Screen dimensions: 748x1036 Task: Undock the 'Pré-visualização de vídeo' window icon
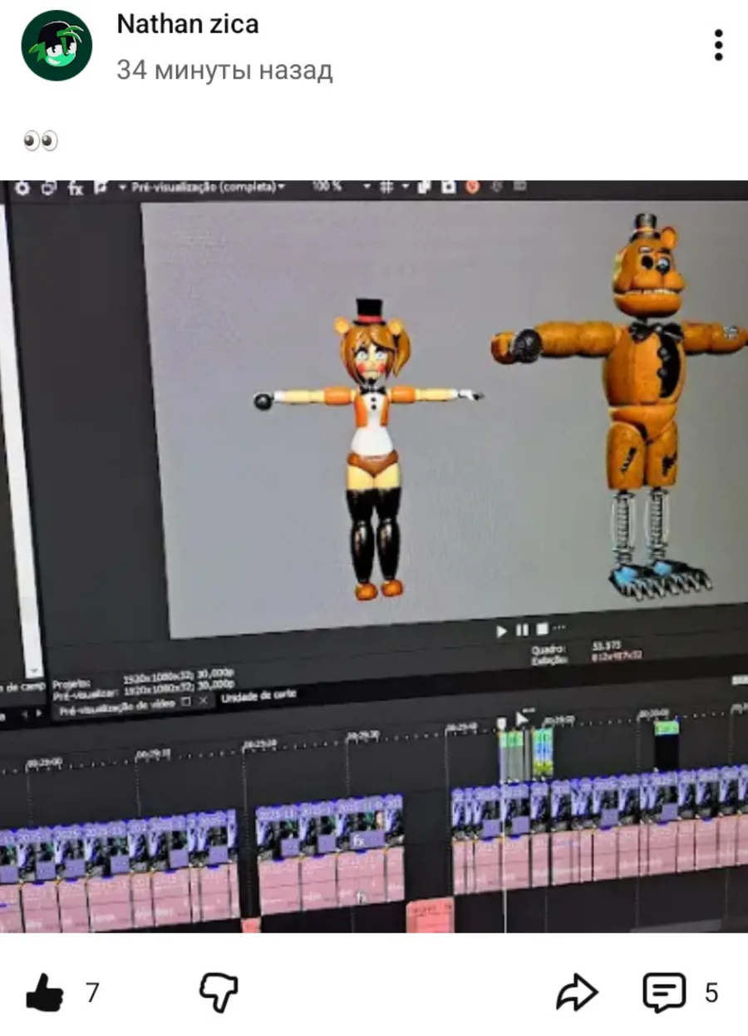[x=185, y=702]
